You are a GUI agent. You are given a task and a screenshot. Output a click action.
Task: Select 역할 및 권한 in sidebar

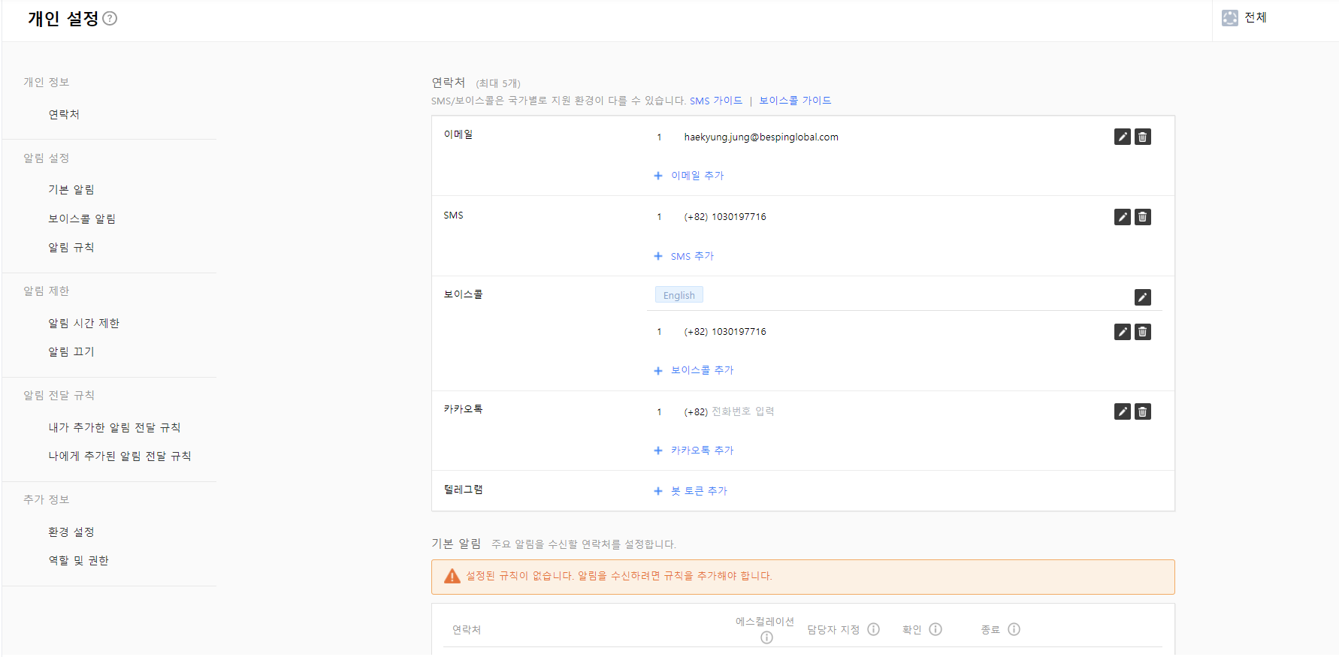[79, 560]
